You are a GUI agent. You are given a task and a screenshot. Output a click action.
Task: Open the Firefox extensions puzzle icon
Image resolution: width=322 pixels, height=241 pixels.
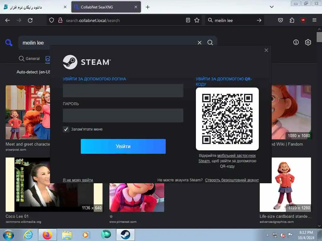coord(292,20)
